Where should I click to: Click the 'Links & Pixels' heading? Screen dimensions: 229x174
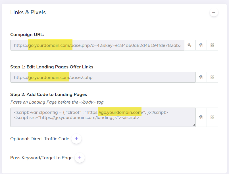[28, 12]
